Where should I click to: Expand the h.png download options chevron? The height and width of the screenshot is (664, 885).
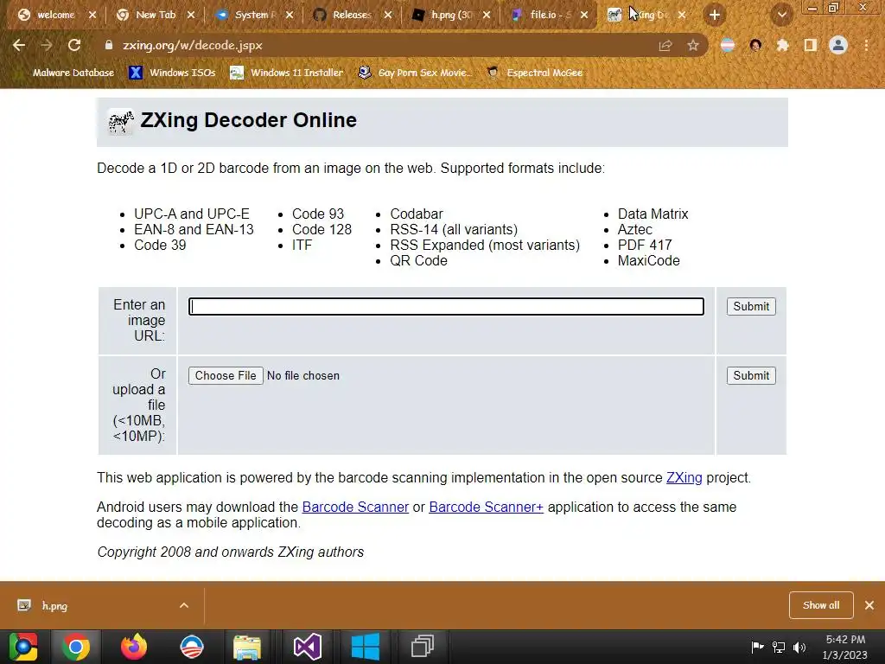pyautogui.click(x=184, y=605)
